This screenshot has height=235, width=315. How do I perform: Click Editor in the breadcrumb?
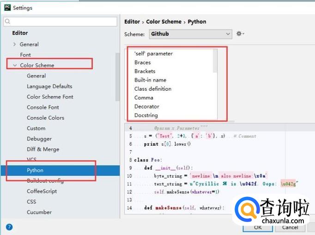tap(132, 22)
